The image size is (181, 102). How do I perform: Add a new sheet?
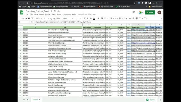pyautogui.click(x=24, y=100)
